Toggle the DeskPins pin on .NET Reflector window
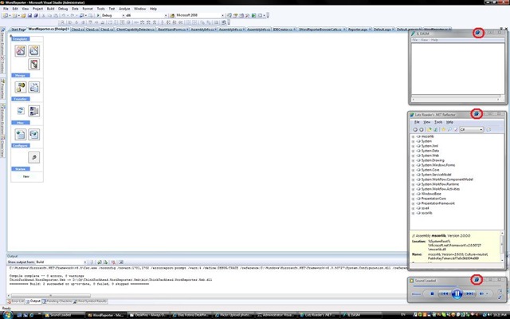This screenshot has width=510, height=319. tap(477, 113)
